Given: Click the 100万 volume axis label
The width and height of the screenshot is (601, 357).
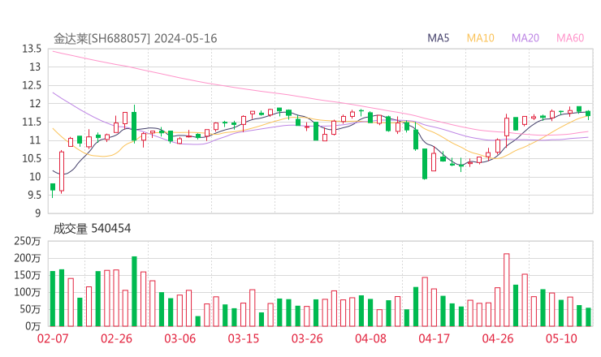Looking at the screenshot, I should click(x=28, y=292).
